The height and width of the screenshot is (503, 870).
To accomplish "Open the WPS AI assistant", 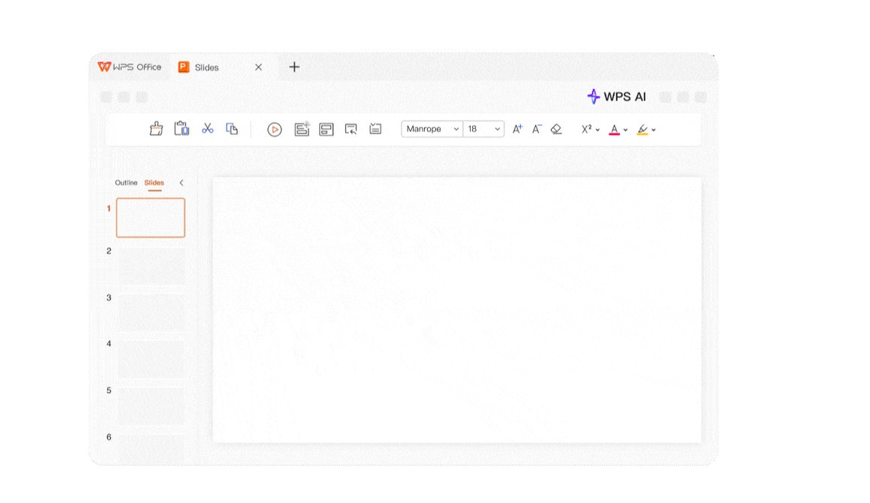I will click(x=616, y=97).
